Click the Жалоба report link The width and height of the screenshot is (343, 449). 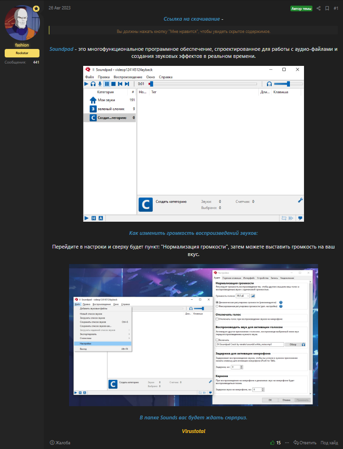60,443
